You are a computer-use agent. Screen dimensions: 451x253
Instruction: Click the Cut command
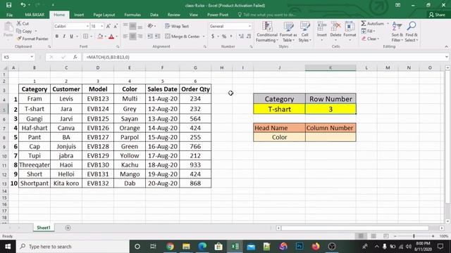point(23,23)
